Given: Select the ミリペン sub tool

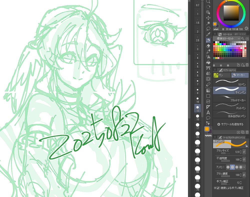Looking at the screenshot, I should pos(229,83).
